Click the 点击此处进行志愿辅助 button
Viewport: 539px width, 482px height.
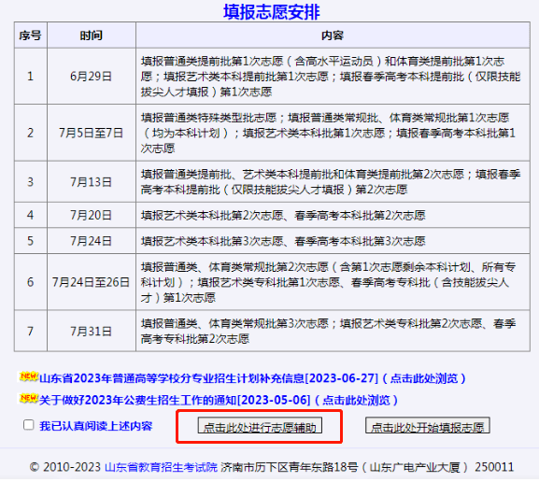(x=260, y=426)
